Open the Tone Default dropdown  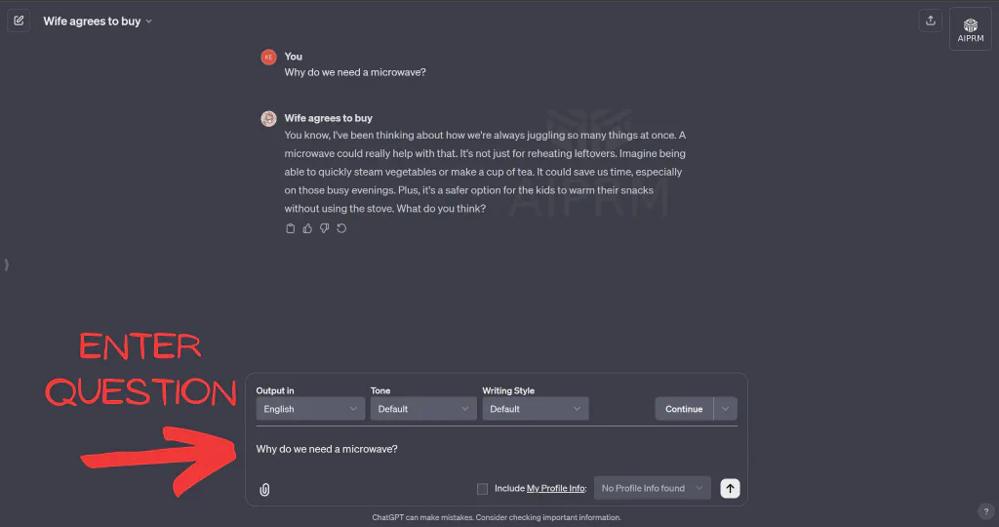[423, 409]
